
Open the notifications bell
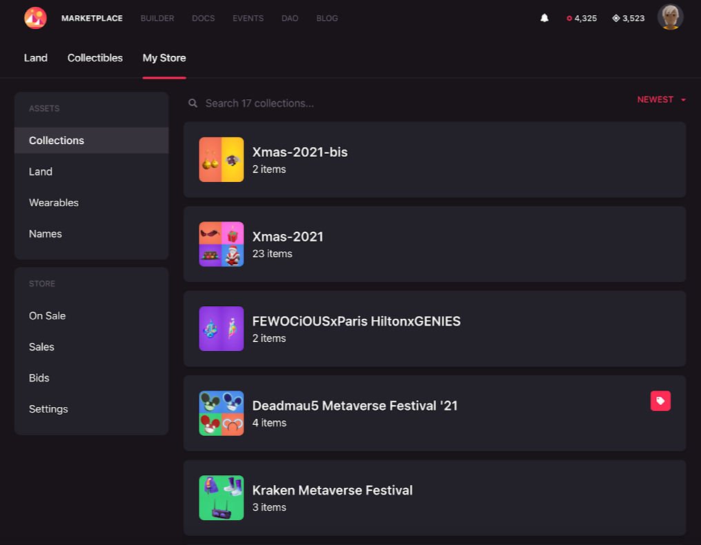(544, 18)
